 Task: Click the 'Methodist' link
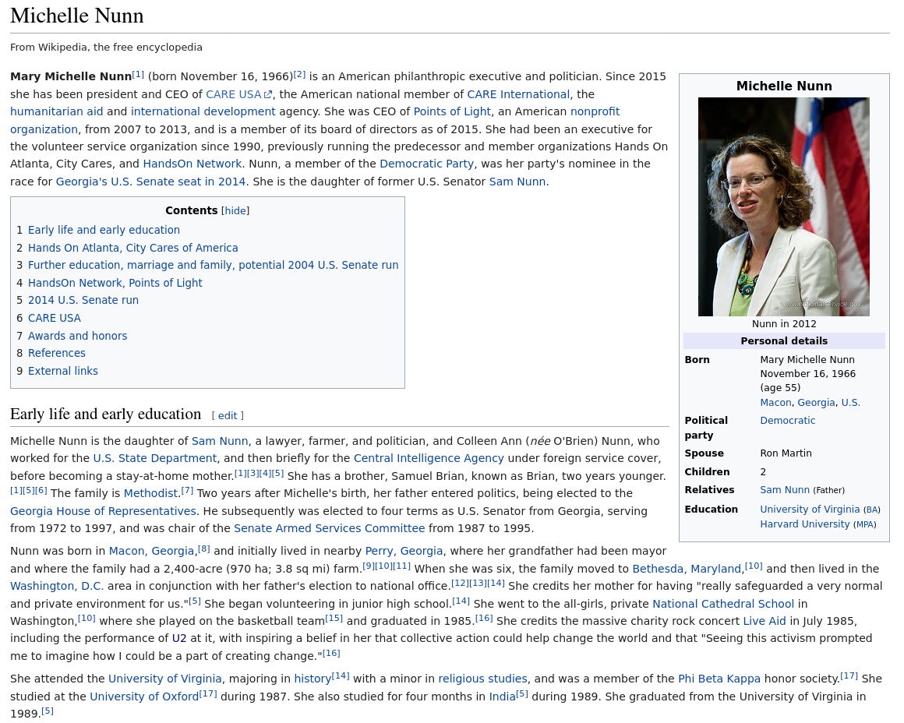(150, 494)
